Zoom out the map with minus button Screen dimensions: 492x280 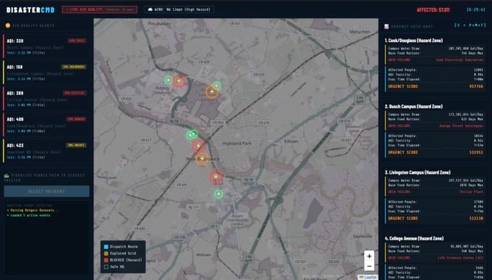(369, 266)
